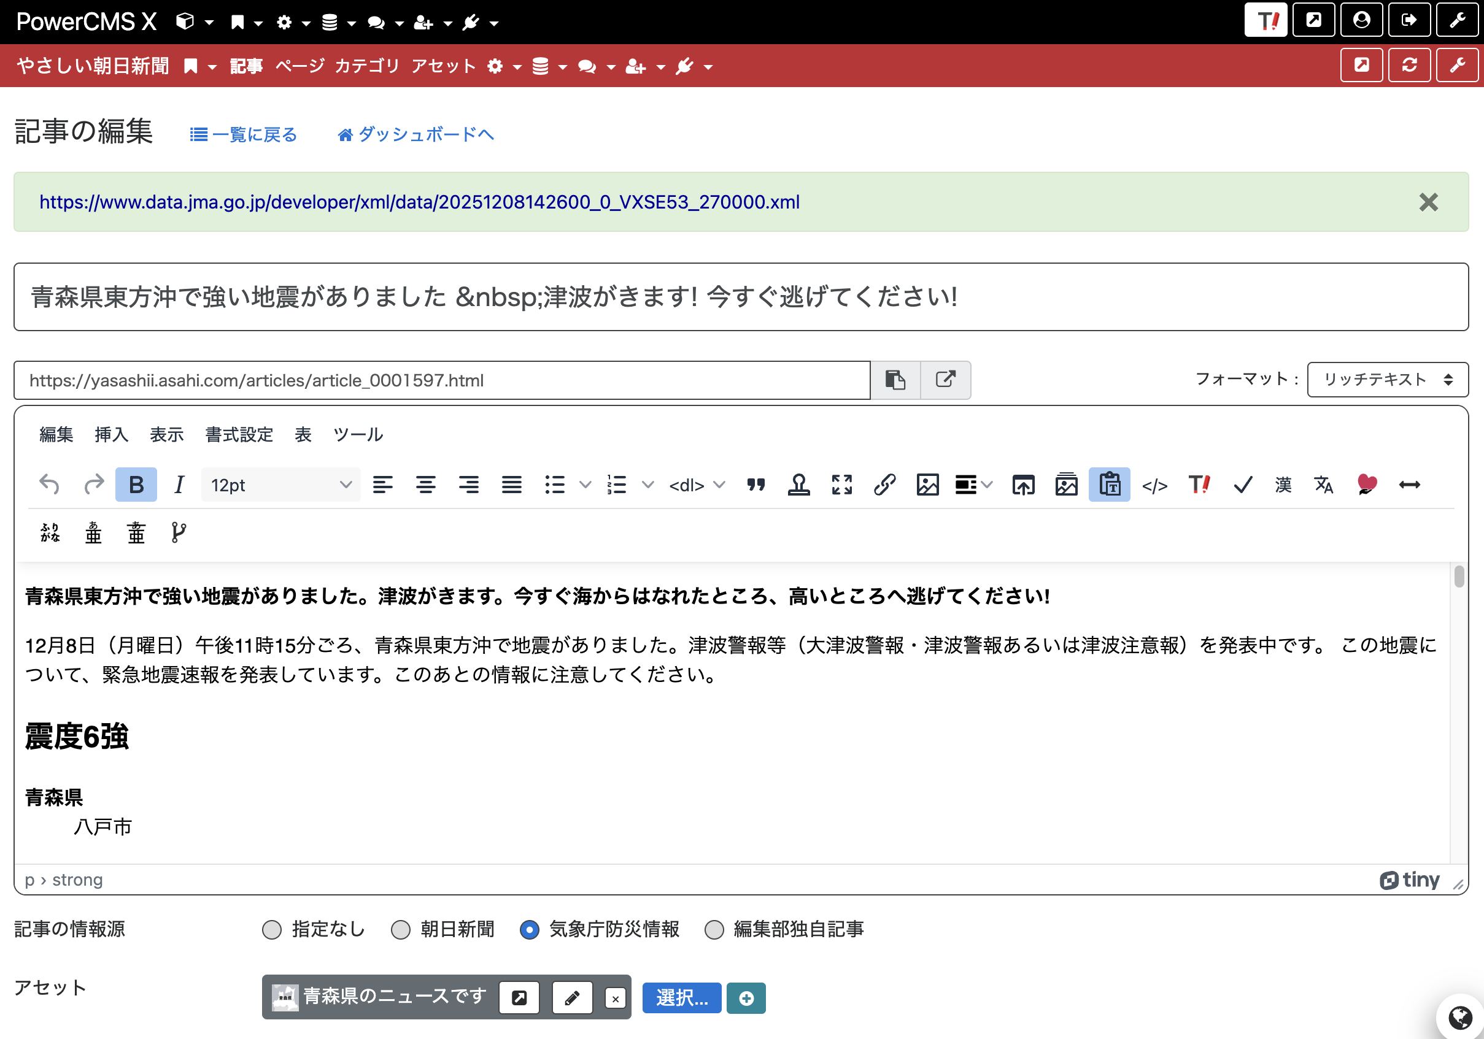Viewport: 1484px width, 1039px height.
Task: Toggle bold formatting in the editor
Action: tap(136, 485)
